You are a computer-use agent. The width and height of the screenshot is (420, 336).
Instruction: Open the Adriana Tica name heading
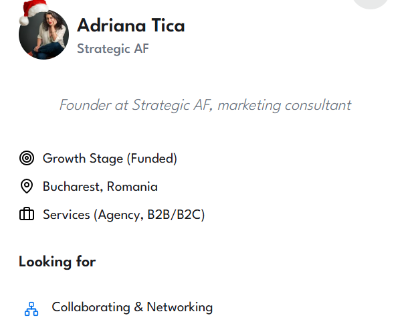[x=131, y=26]
